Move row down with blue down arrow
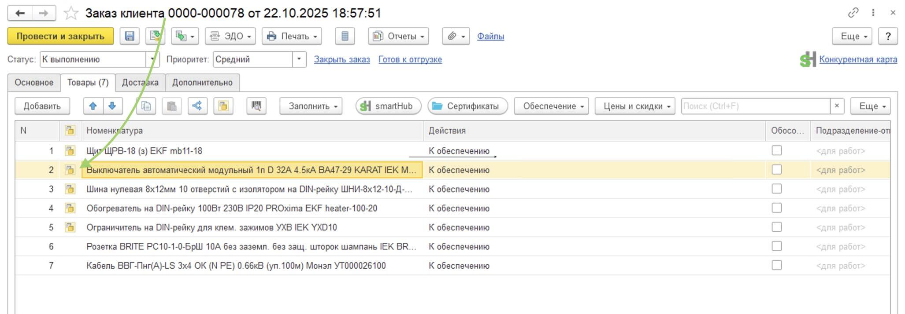 [x=112, y=106]
